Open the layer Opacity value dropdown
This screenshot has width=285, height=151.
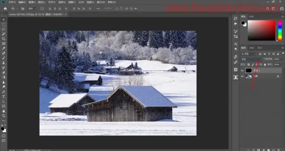tap(282, 59)
